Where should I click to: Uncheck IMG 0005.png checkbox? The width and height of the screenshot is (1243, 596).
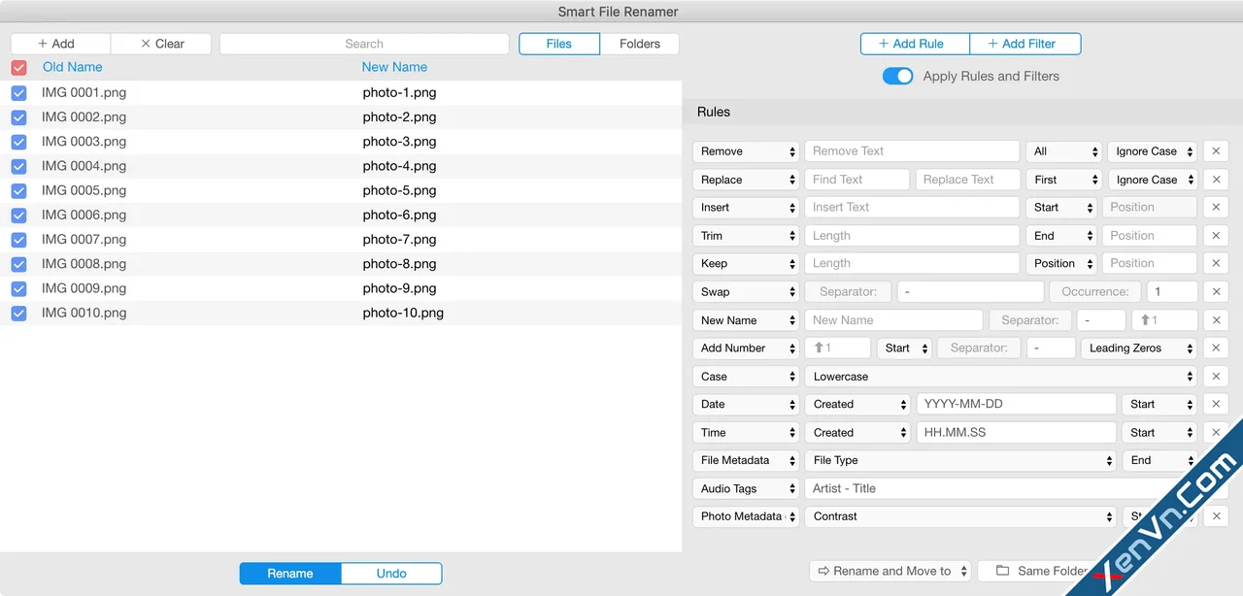pyautogui.click(x=18, y=190)
